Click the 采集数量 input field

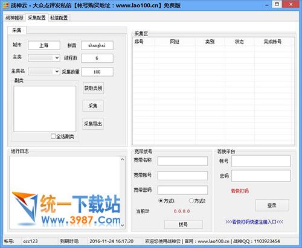[x=97, y=72]
